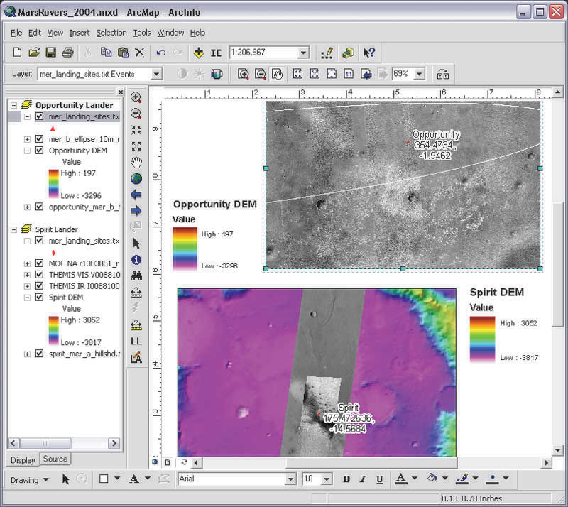The width and height of the screenshot is (568, 507).
Task: Click the Opportunity DEM legend color ramp
Action: click(186, 249)
